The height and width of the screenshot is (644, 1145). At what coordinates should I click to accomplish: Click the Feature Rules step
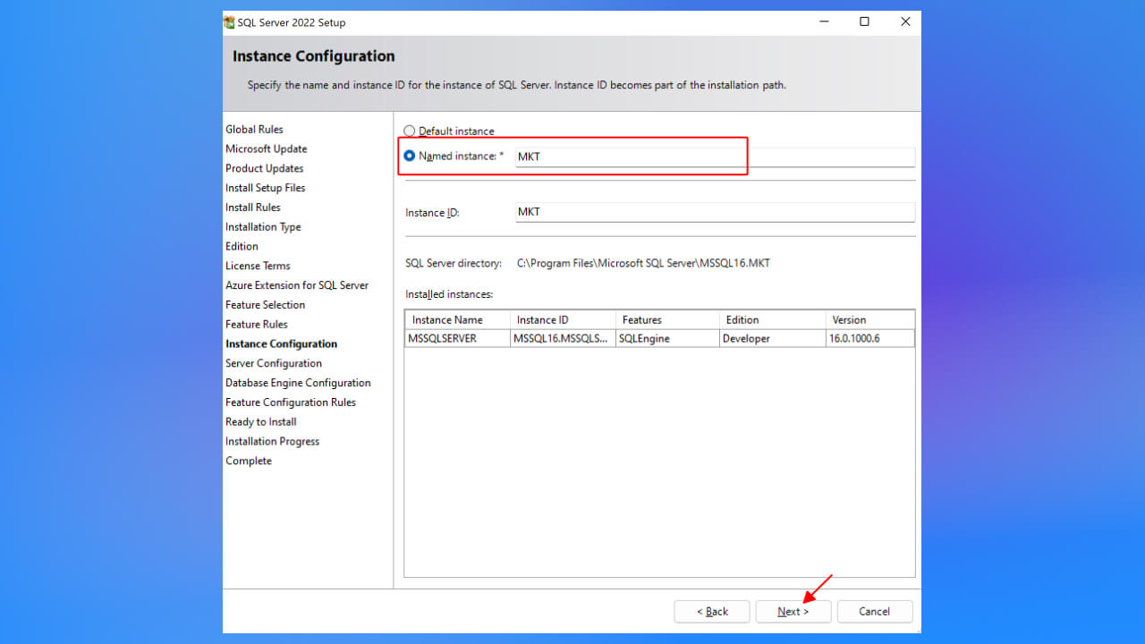257,325
